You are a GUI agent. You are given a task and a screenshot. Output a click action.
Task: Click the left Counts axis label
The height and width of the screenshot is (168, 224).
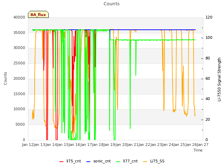tap(5, 78)
